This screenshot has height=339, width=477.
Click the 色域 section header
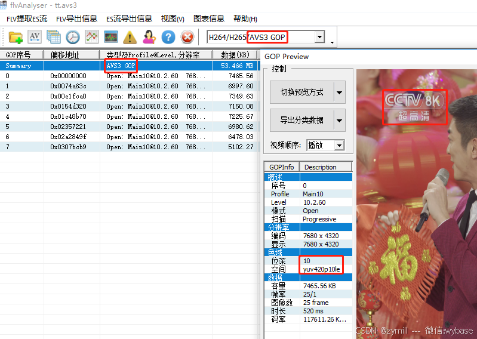point(309,252)
